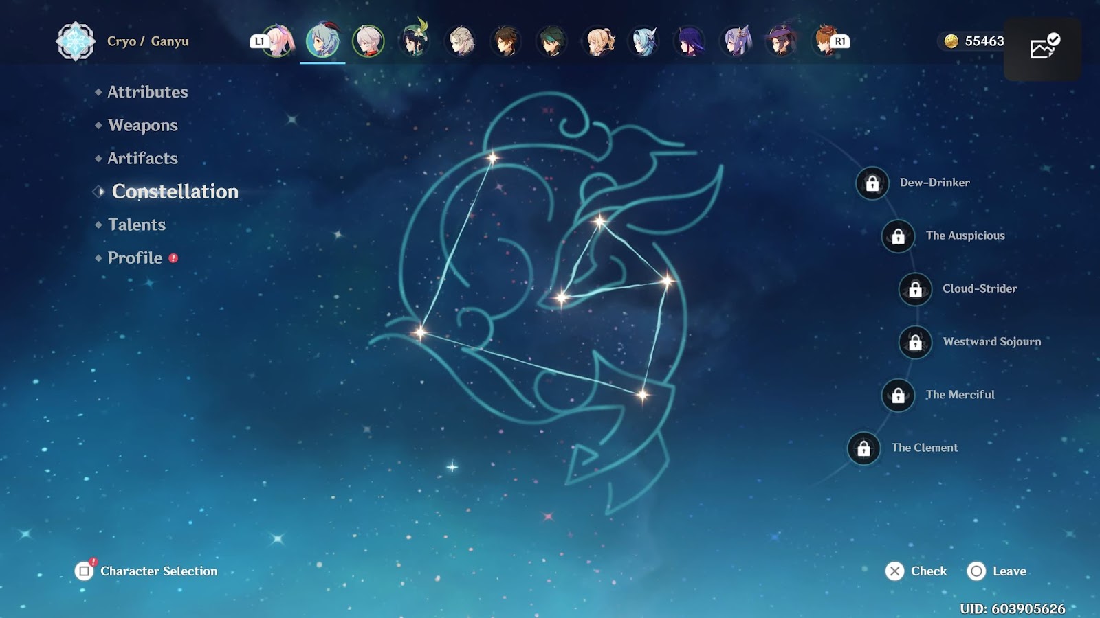
Task: Select the white-haired Kazuha portrait
Action: click(368, 41)
